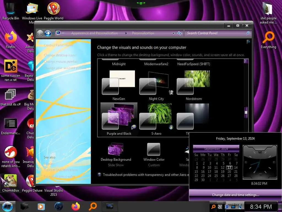Image resolution: width=282 pixels, height=212 pixels.
Task: Click the search magnifier in Control Panel
Action: point(248,33)
